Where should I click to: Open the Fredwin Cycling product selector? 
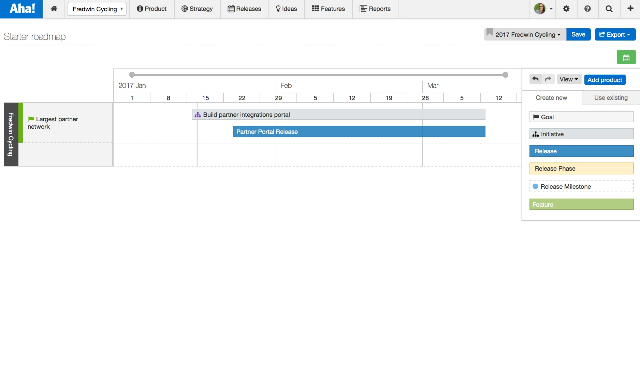[97, 9]
